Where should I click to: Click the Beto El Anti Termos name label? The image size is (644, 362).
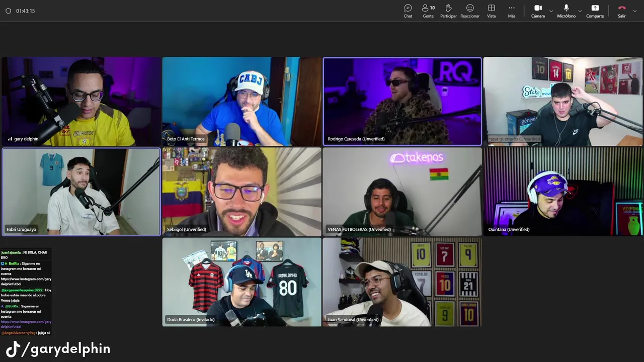186,139
